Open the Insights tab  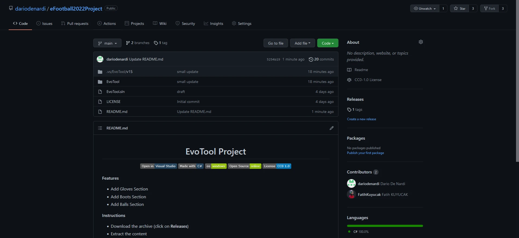pyautogui.click(x=214, y=24)
